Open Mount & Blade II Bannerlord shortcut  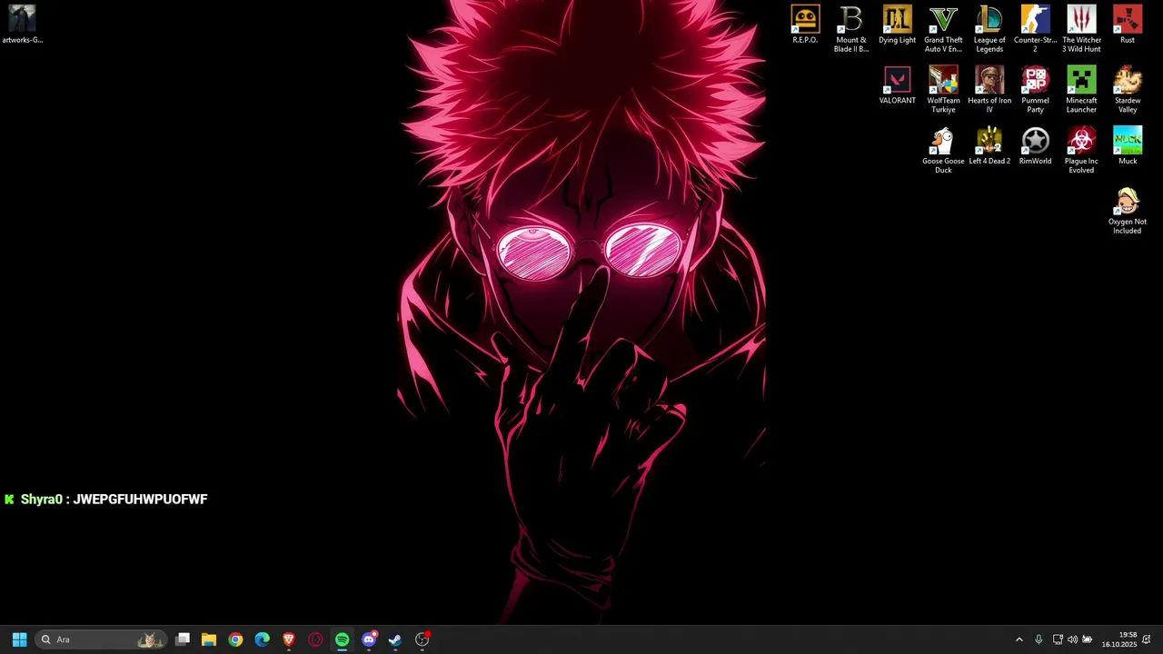[851, 29]
